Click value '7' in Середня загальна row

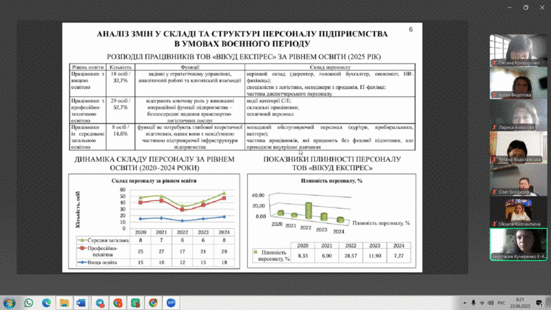[161, 240]
